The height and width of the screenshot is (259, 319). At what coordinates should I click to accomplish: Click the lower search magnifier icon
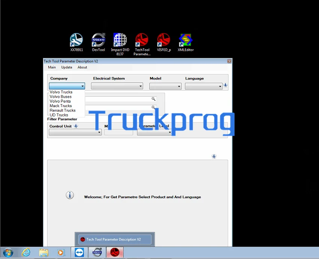154,107
